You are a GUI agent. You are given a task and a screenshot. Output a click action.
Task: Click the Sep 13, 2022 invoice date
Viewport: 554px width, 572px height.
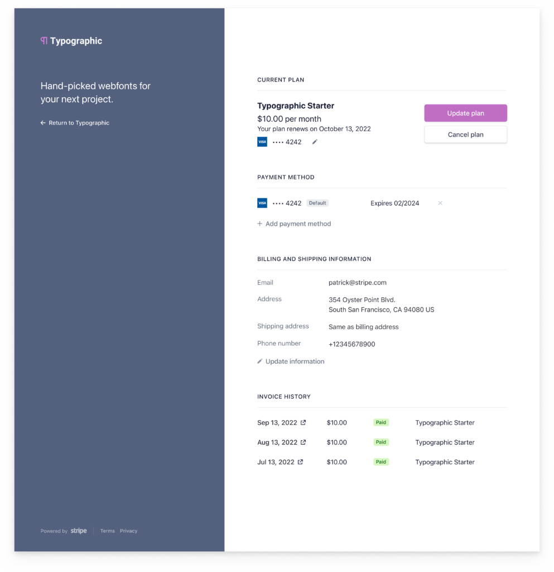coord(277,422)
